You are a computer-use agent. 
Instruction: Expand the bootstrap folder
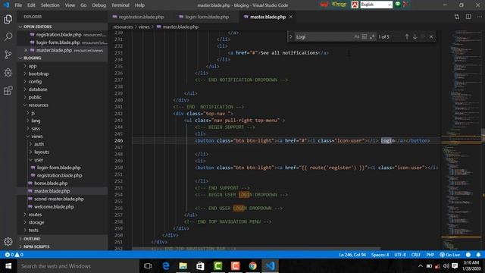click(x=62, y=74)
